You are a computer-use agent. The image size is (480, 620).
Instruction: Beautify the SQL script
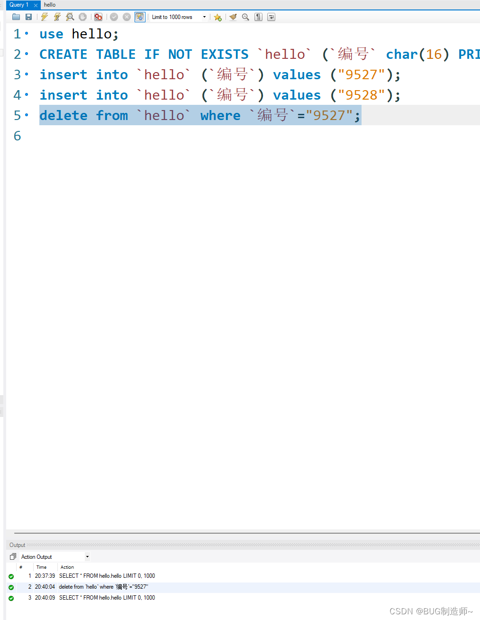(233, 17)
